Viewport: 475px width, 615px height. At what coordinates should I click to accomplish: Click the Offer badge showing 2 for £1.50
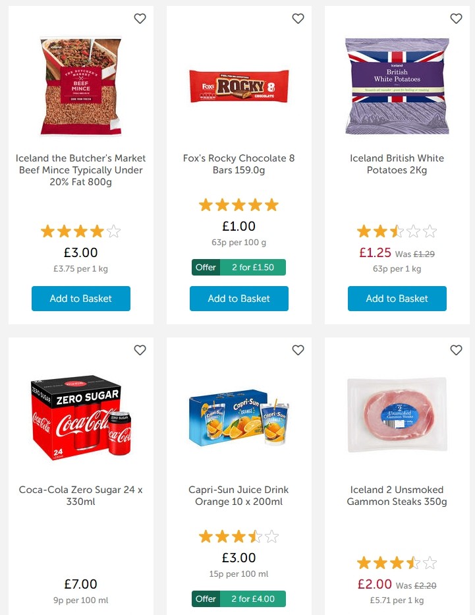[x=238, y=268]
